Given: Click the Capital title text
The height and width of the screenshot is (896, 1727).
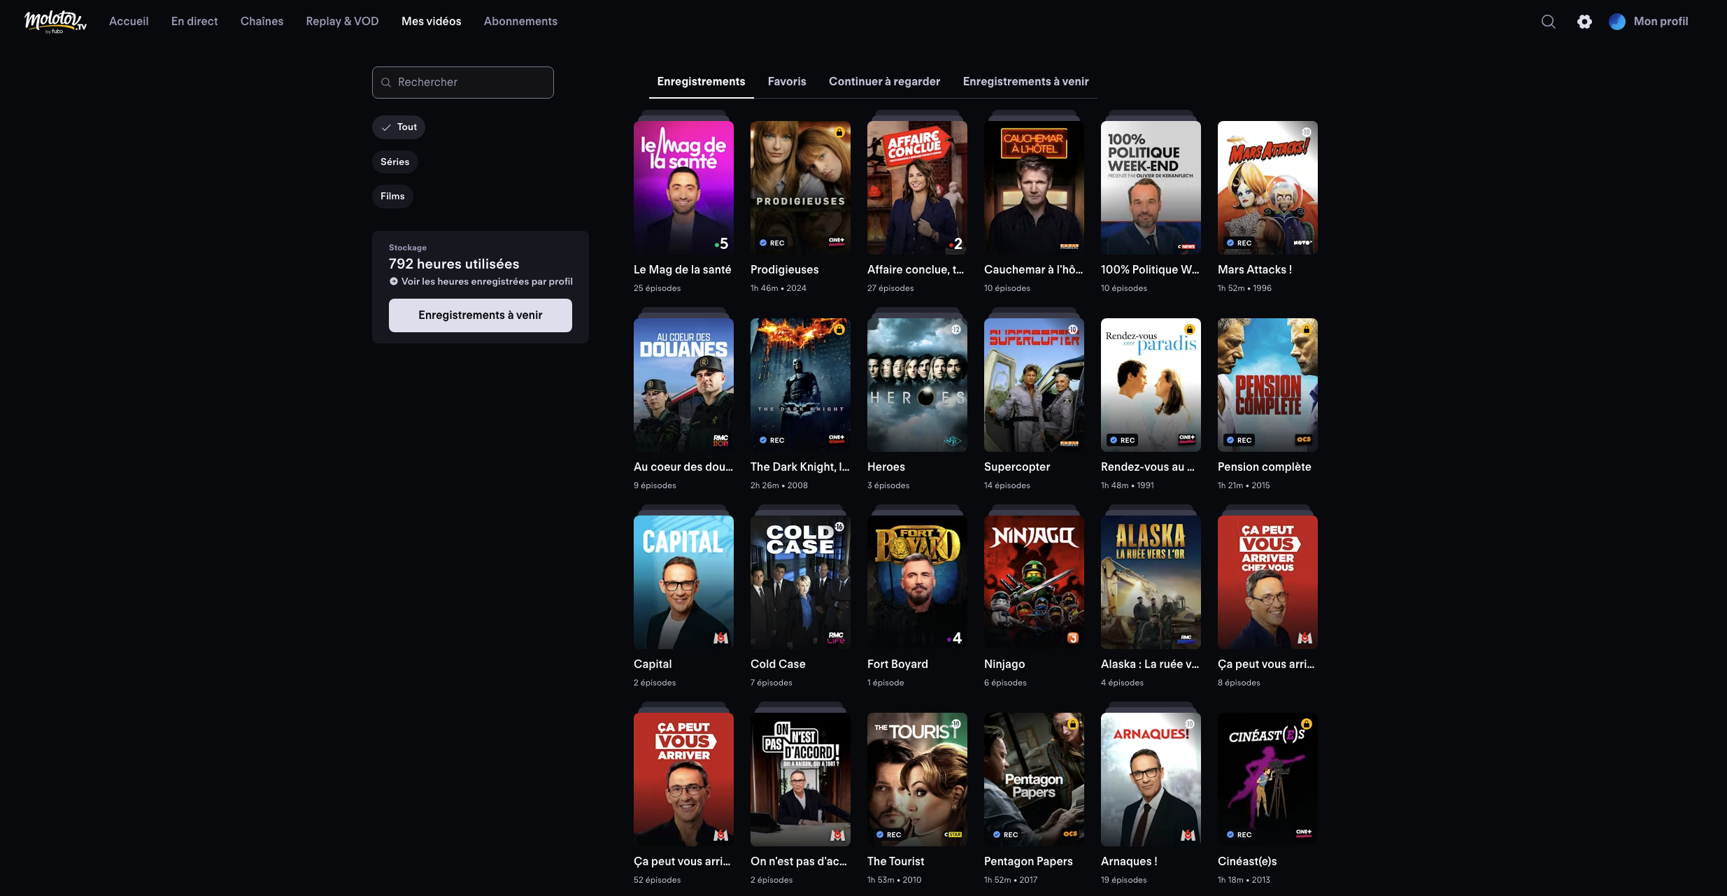Looking at the screenshot, I should coord(653,664).
